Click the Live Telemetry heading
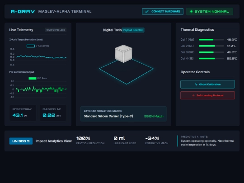The image size is (244, 183). pos(21,30)
